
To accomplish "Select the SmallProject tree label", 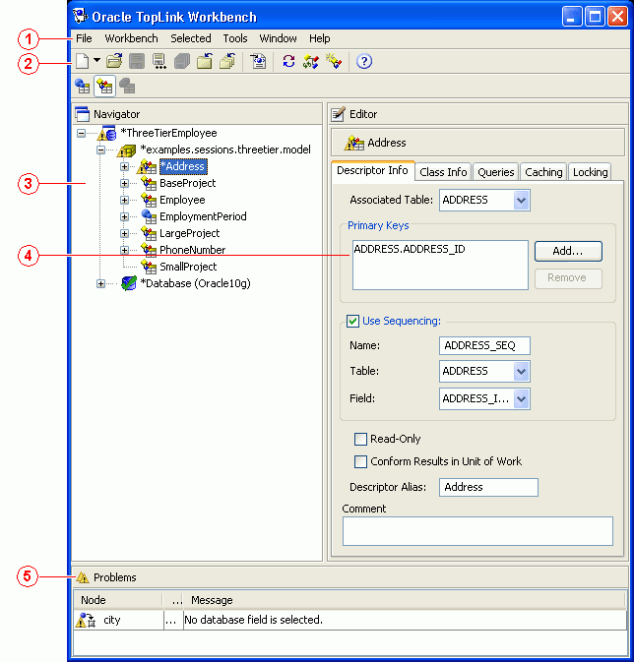I will pos(188,267).
